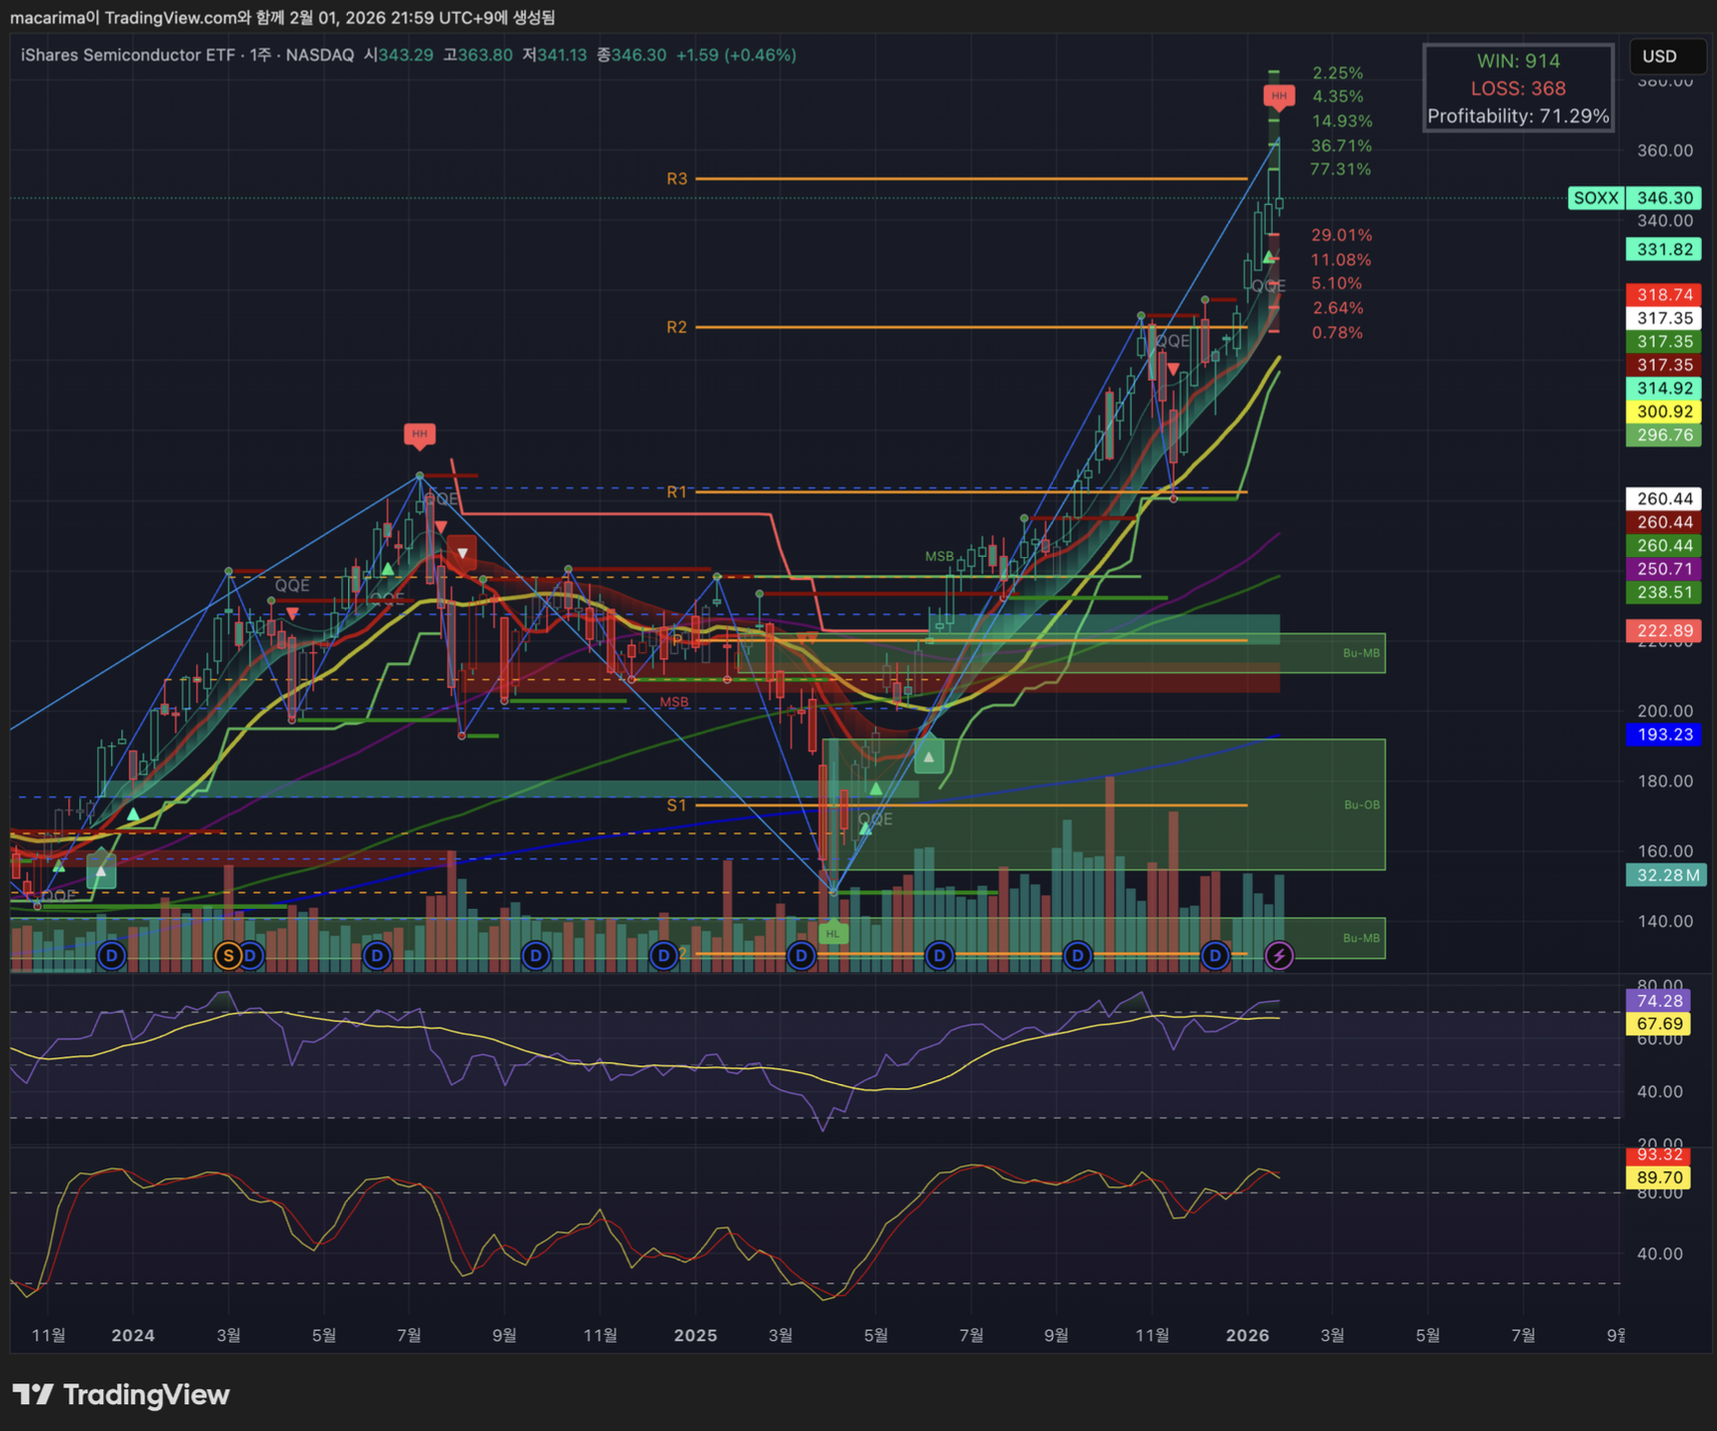1717x1431 pixels.
Task: Click the 2026 label on the time axis
Action: [1247, 1335]
